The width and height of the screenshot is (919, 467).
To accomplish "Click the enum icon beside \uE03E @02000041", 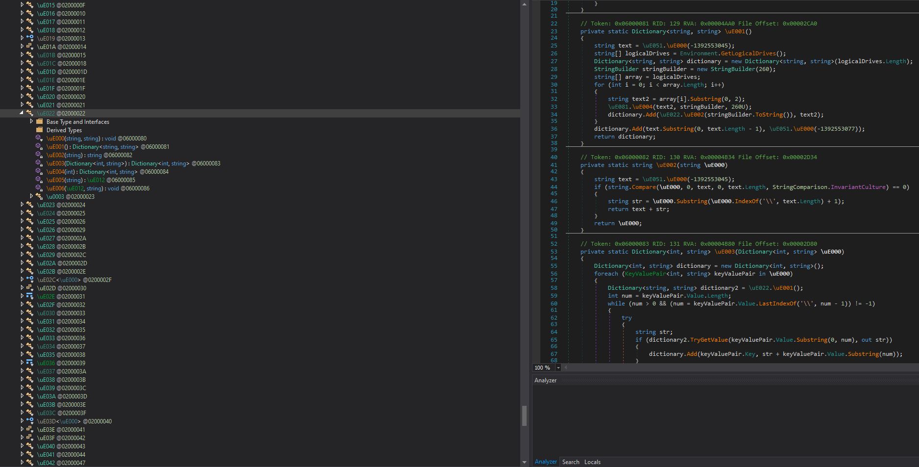I will pos(30,430).
